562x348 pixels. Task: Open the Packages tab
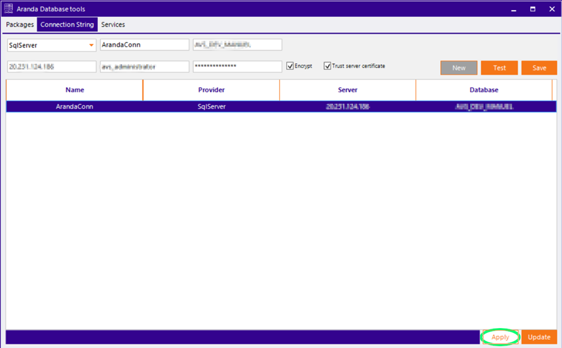click(20, 24)
